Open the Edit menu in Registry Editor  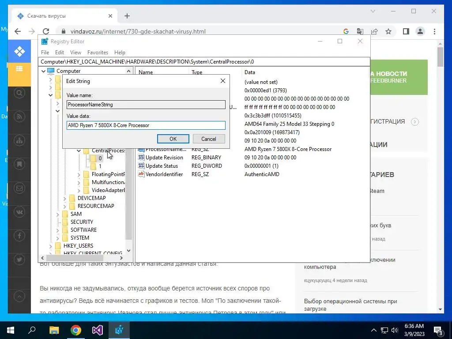click(60, 52)
